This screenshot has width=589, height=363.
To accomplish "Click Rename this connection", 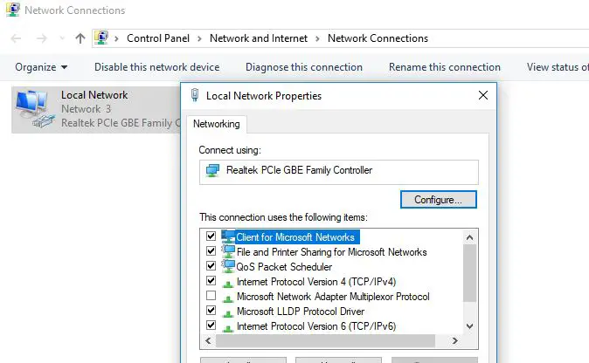I will 444,67.
